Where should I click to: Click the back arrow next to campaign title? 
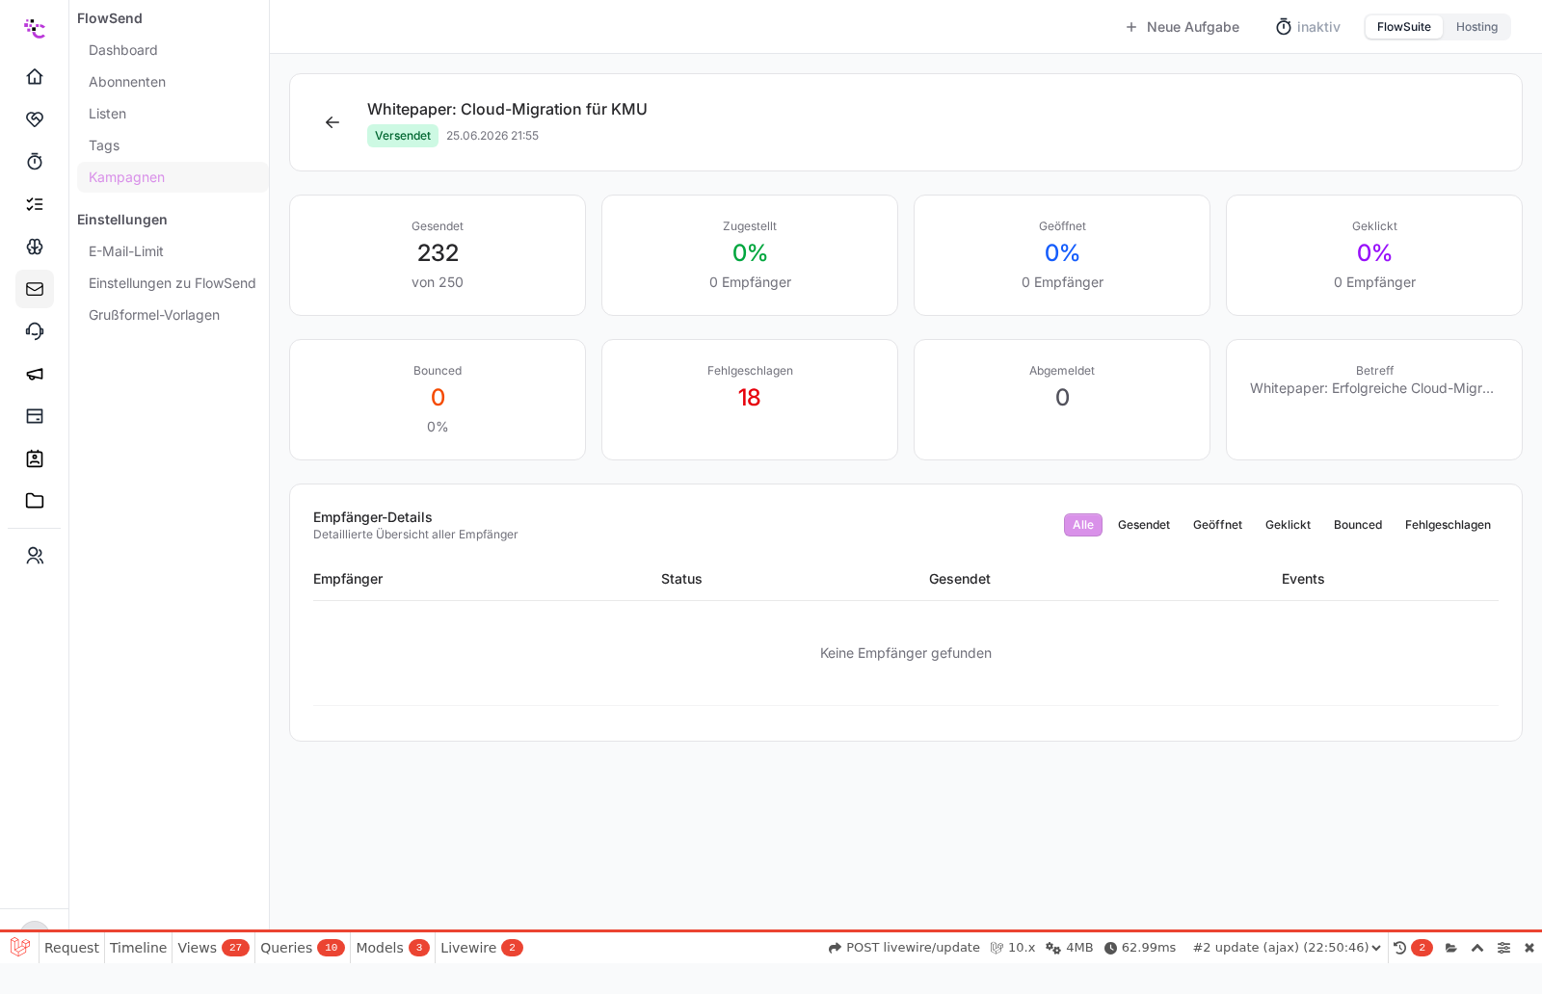pos(332,122)
